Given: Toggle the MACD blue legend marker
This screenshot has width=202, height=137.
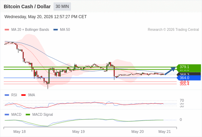Looking at the screenshot, I should [x=7, y=115].
